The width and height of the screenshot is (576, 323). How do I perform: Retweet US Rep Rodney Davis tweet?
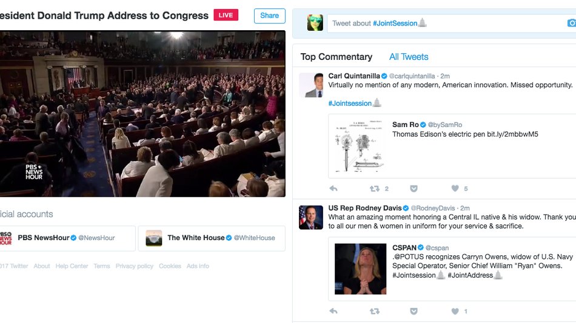coord(375,312)
